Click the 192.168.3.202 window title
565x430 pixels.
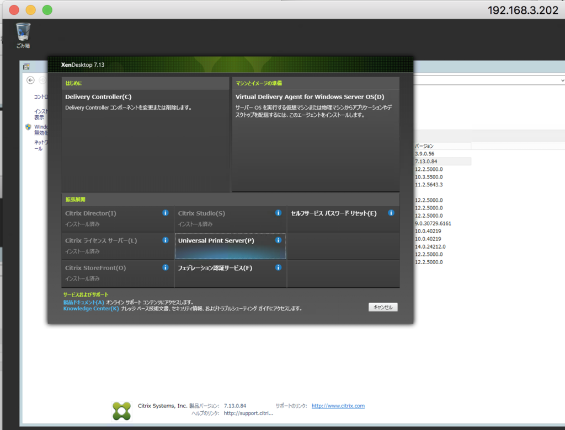[x=523, y=10]
